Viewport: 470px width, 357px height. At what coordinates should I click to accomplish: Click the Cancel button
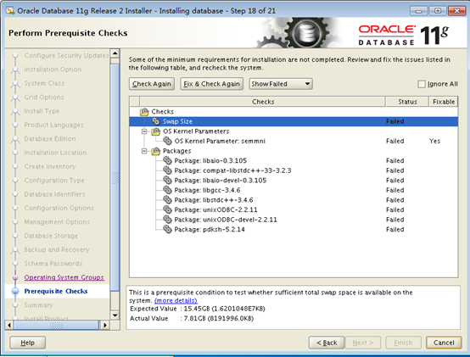click(x=444, y=343)
